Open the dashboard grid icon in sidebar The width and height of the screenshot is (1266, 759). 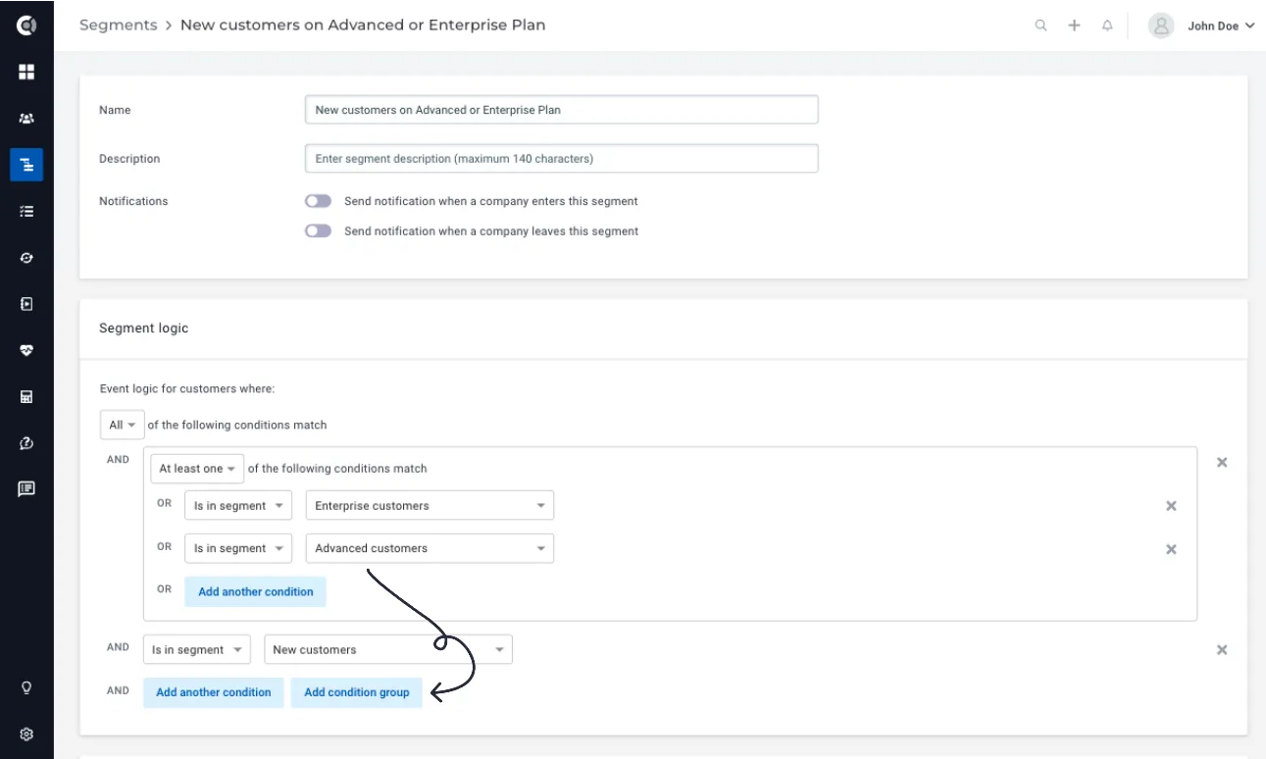click(26, 72)
